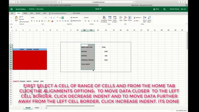
Task: Click Format as Table
Action: tap(115, 19)
